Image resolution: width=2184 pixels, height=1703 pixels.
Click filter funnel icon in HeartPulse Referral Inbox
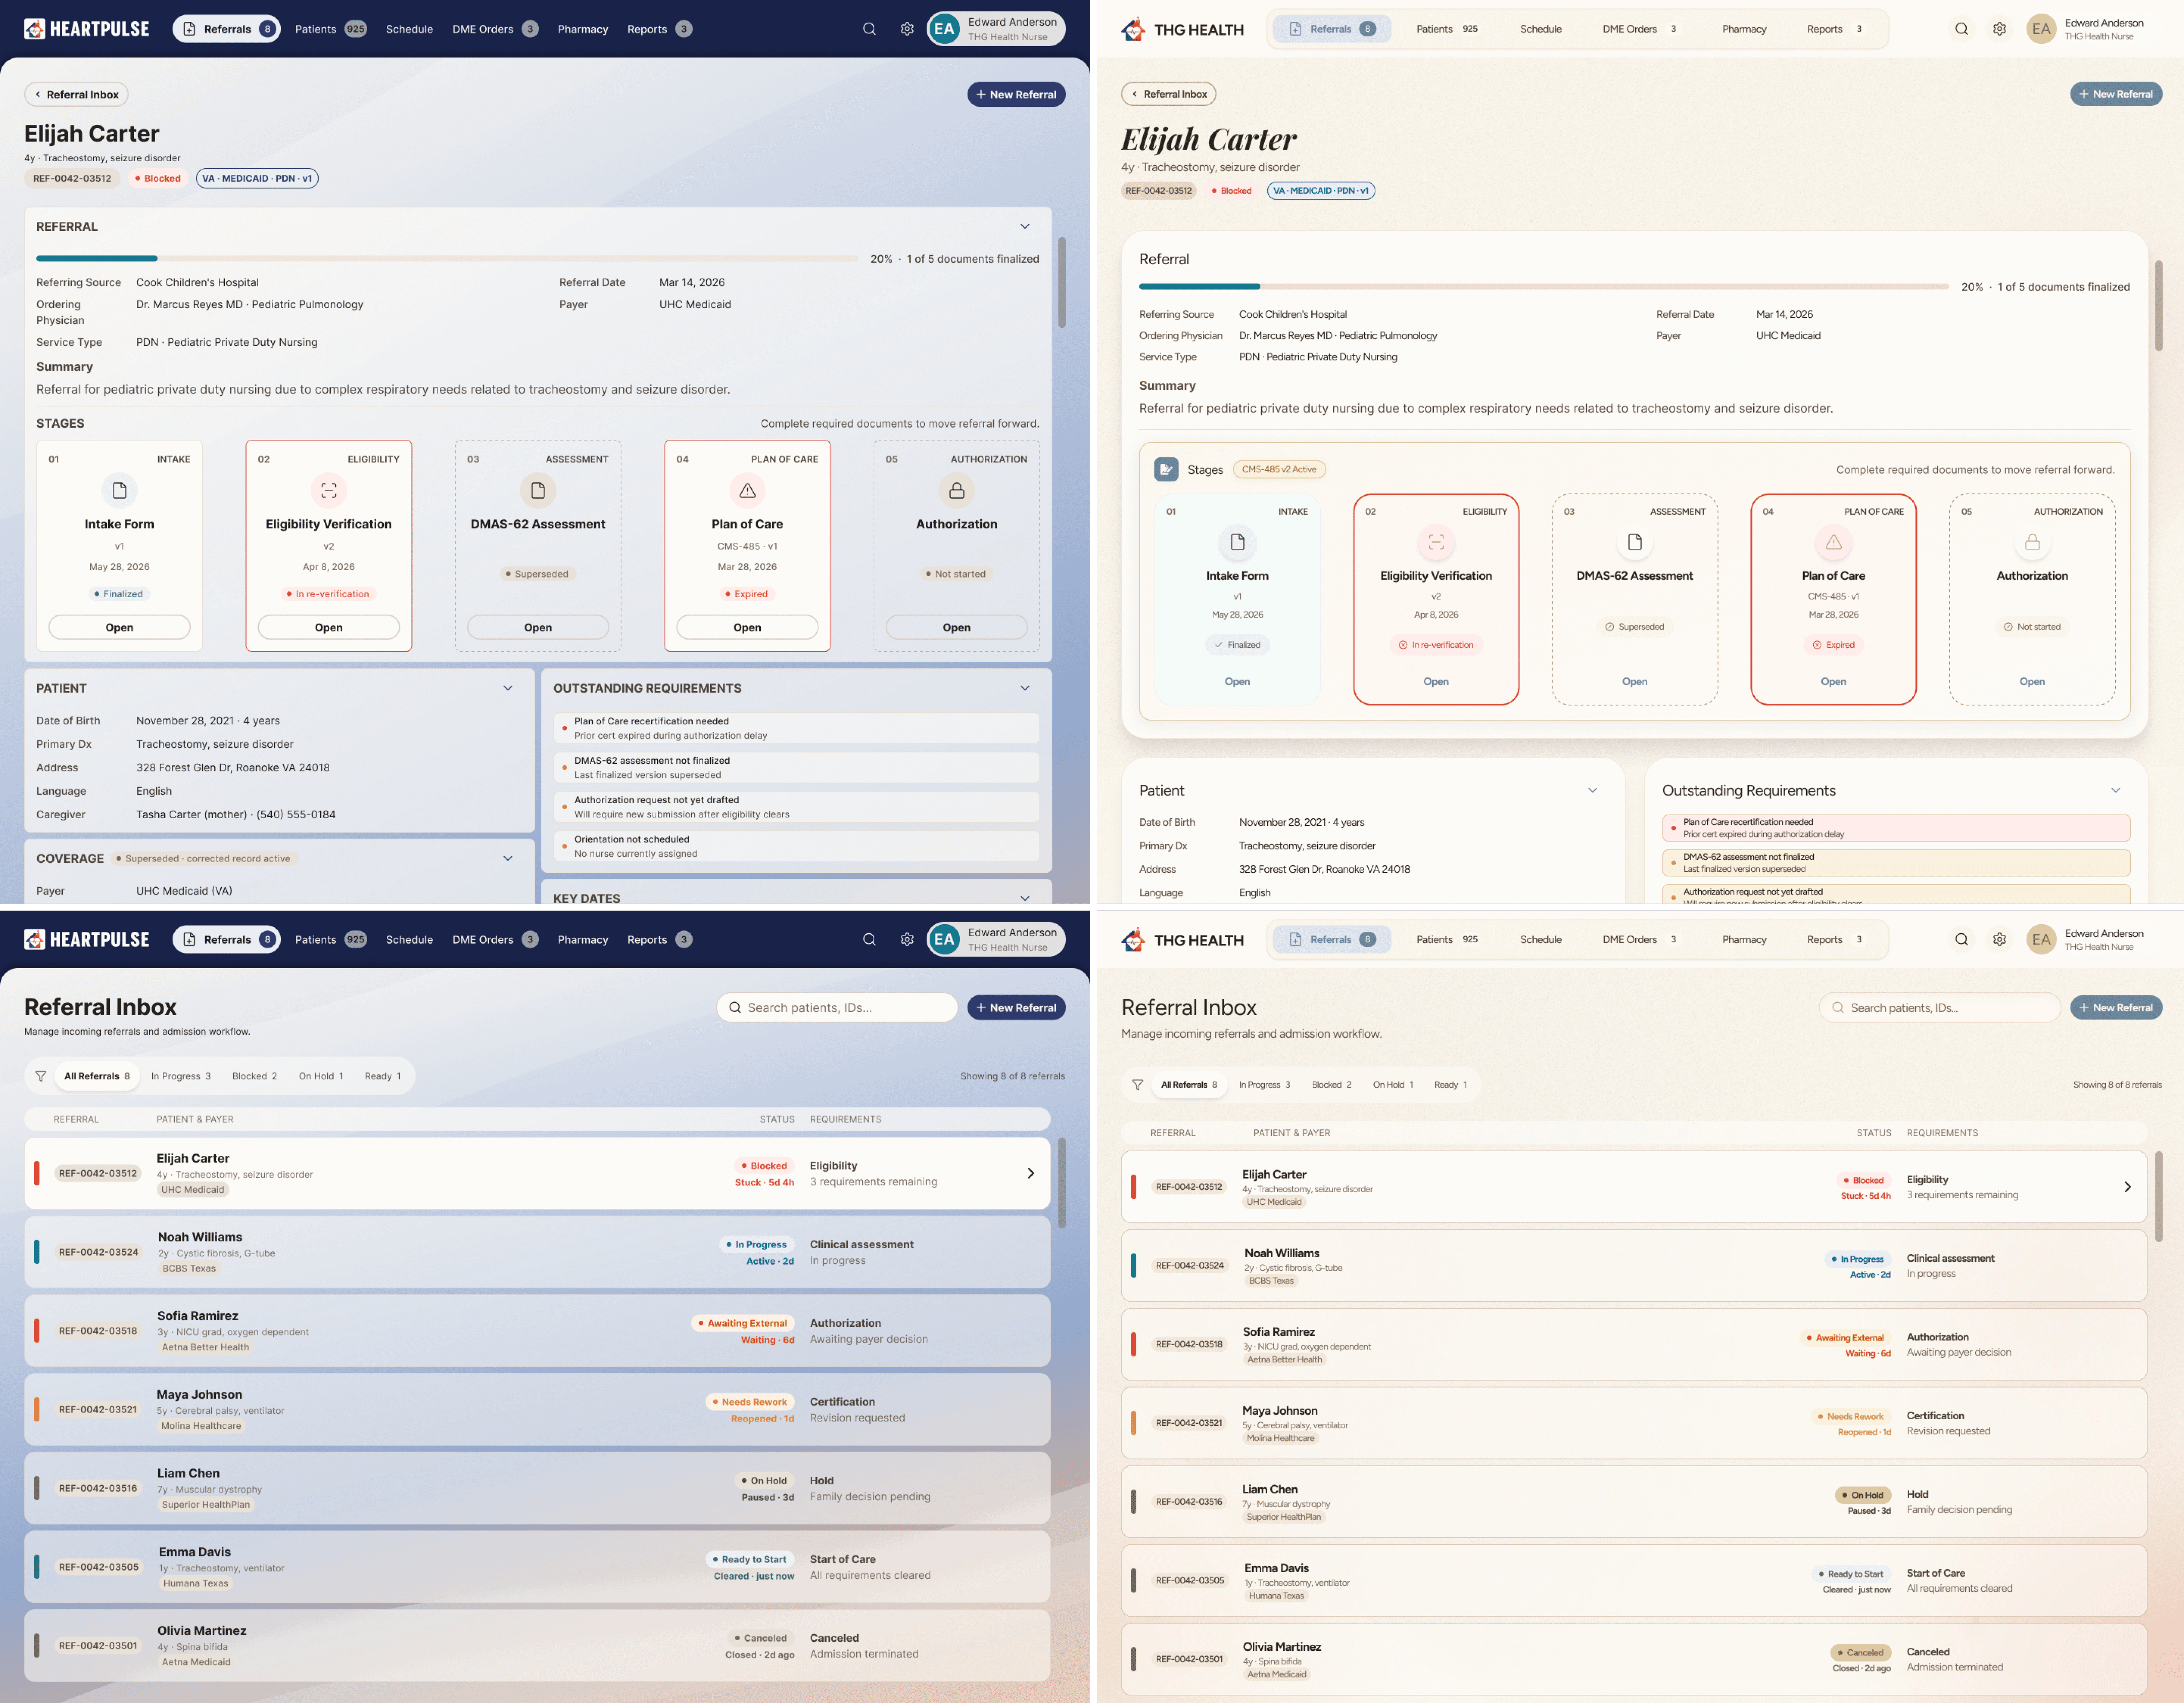[41, 1076]
